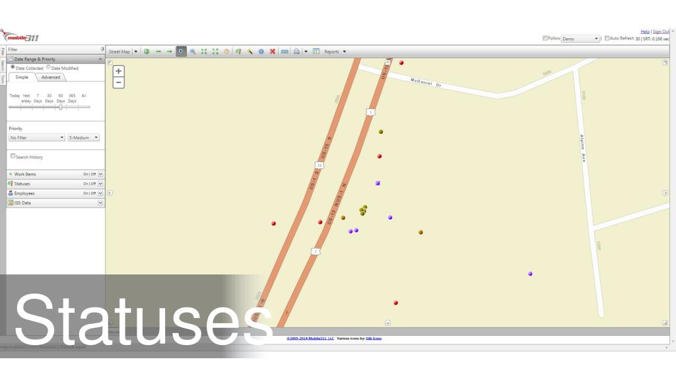Open the 5-Medium priority dropdown
The image size is (676, 380).
[x=83, y=137]
